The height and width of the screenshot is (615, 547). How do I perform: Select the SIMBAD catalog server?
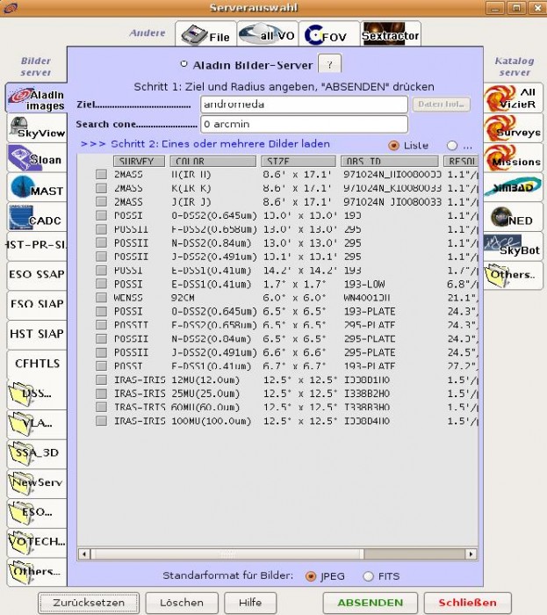pos(513,185)
